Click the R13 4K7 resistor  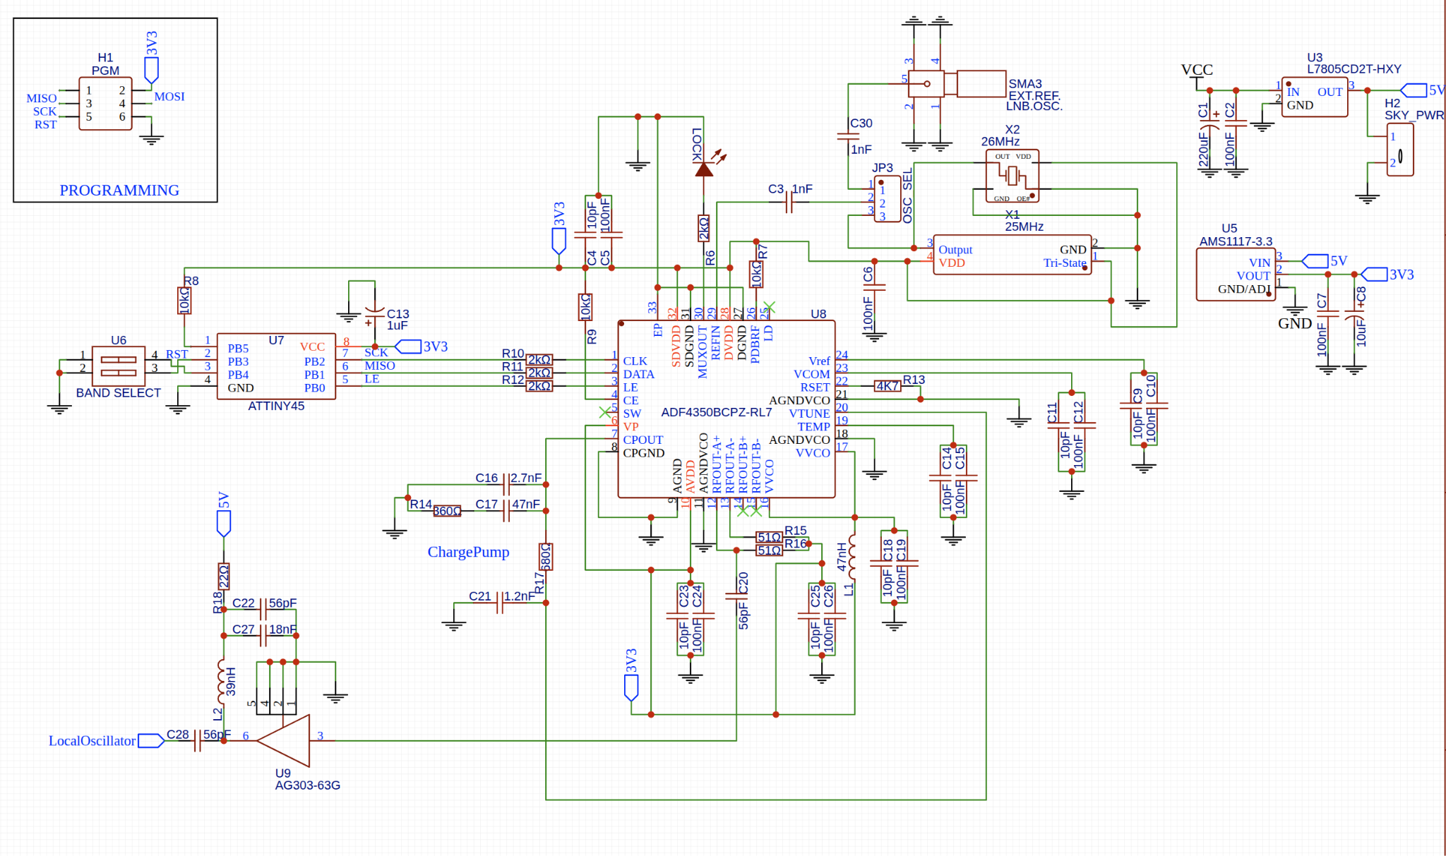(887, 386)
